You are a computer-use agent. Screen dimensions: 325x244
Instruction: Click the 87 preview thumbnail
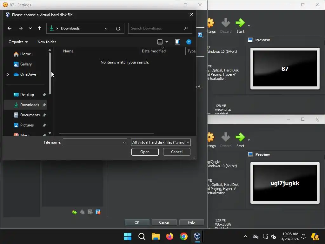[x=285, y=69]
